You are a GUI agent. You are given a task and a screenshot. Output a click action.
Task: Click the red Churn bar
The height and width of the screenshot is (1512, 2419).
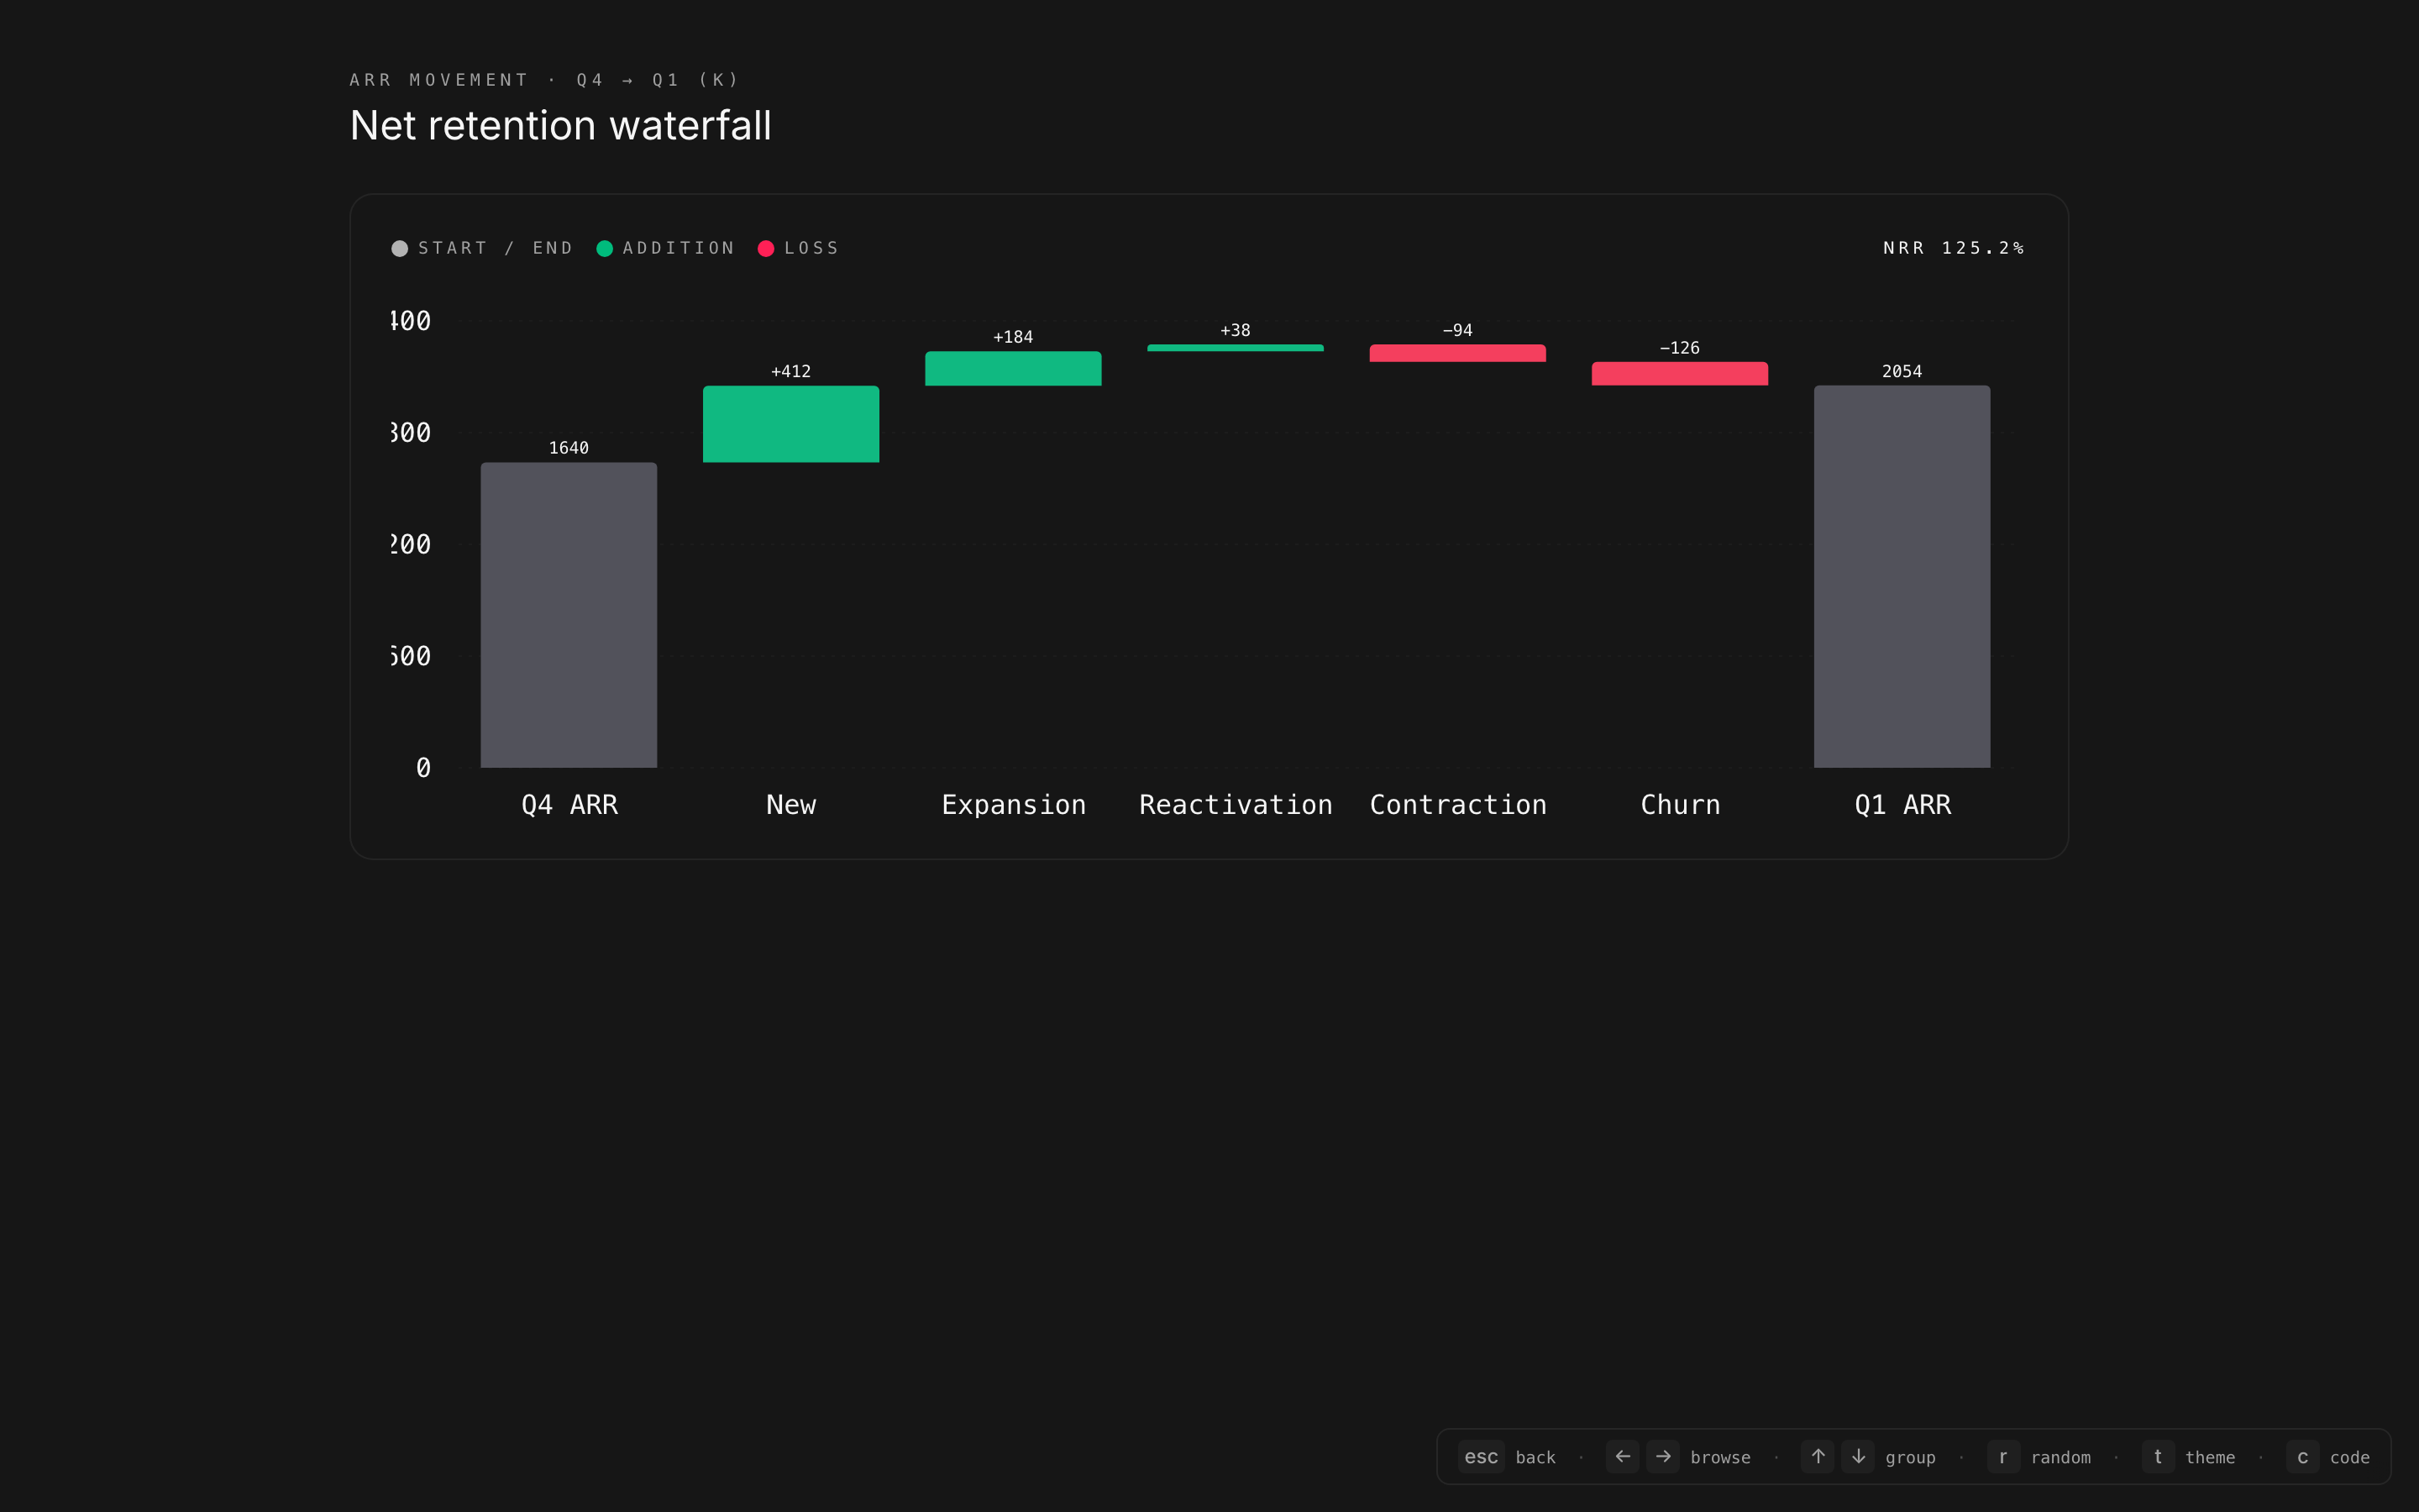click(1679, 374)
